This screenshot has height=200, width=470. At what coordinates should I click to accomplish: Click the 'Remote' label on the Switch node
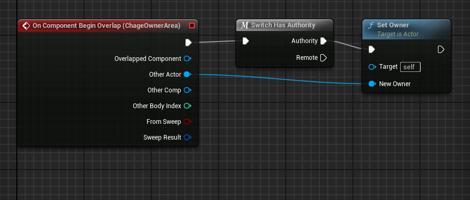(x=307, y=58)
